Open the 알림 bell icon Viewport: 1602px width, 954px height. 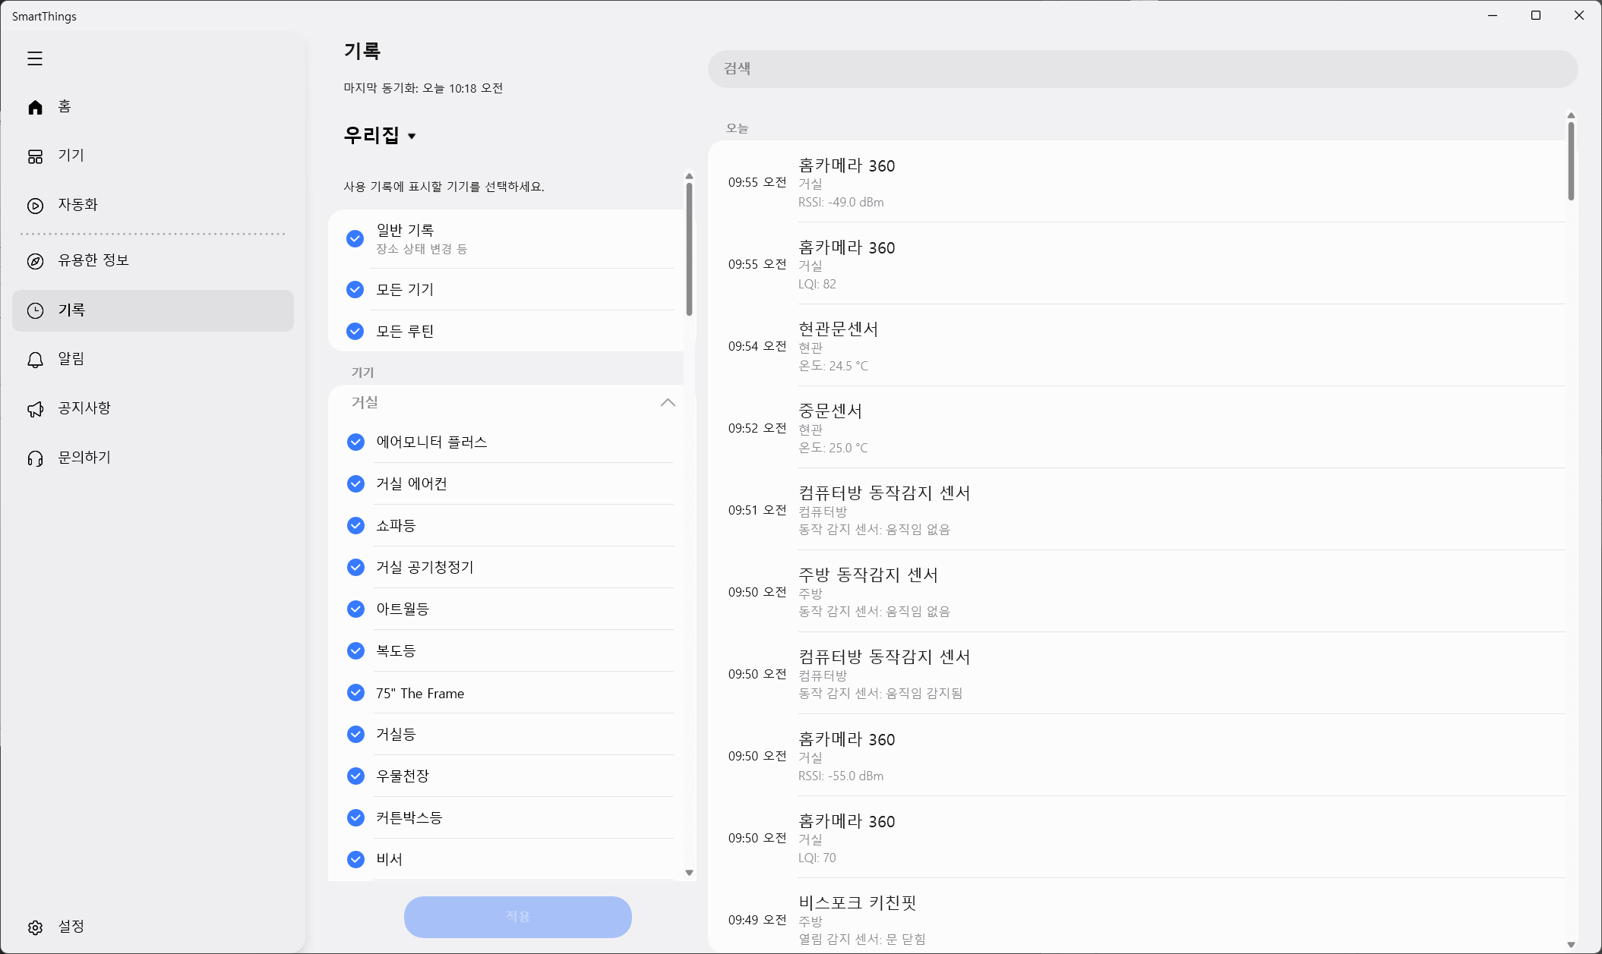click(x=35, y=360)
